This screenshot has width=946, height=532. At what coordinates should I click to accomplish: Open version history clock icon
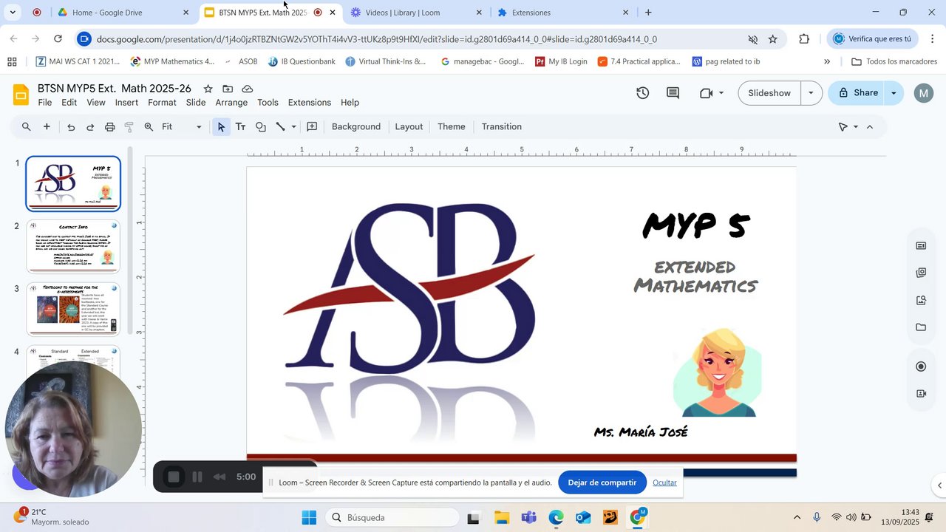tap(643, 93)
